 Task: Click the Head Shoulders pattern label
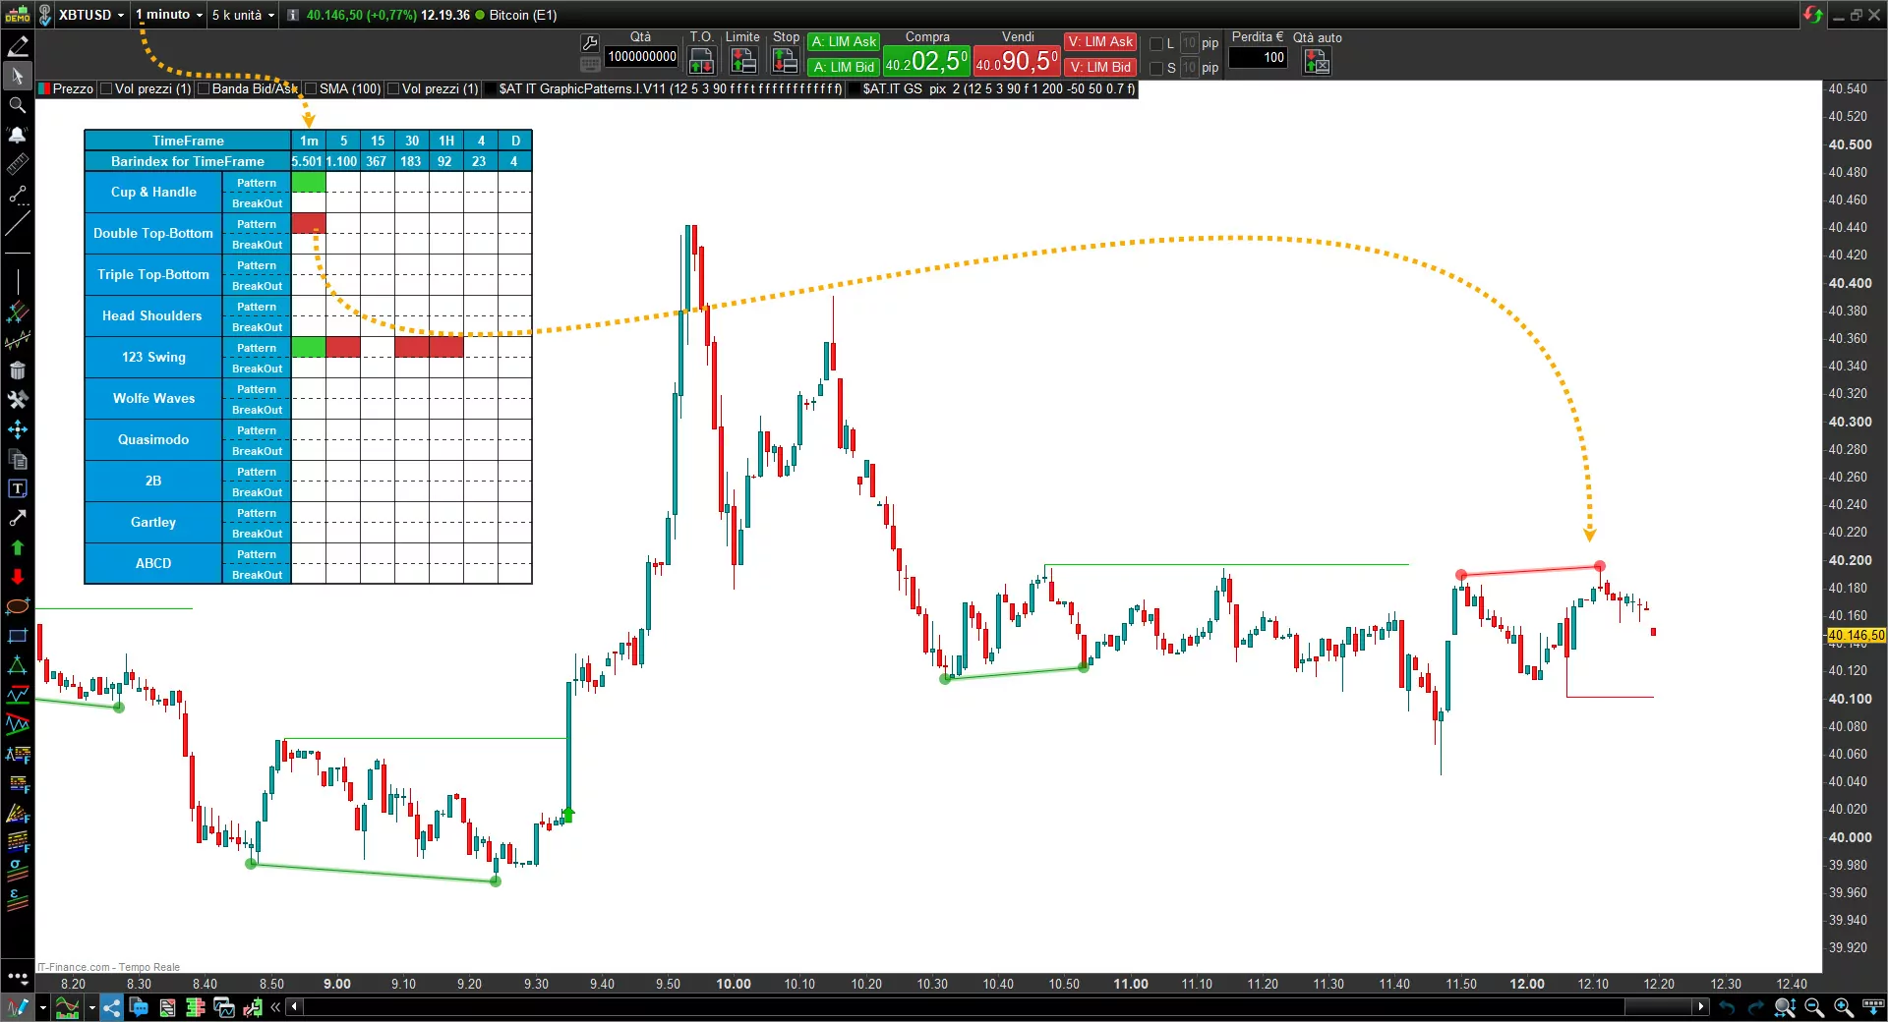(153, 316)
